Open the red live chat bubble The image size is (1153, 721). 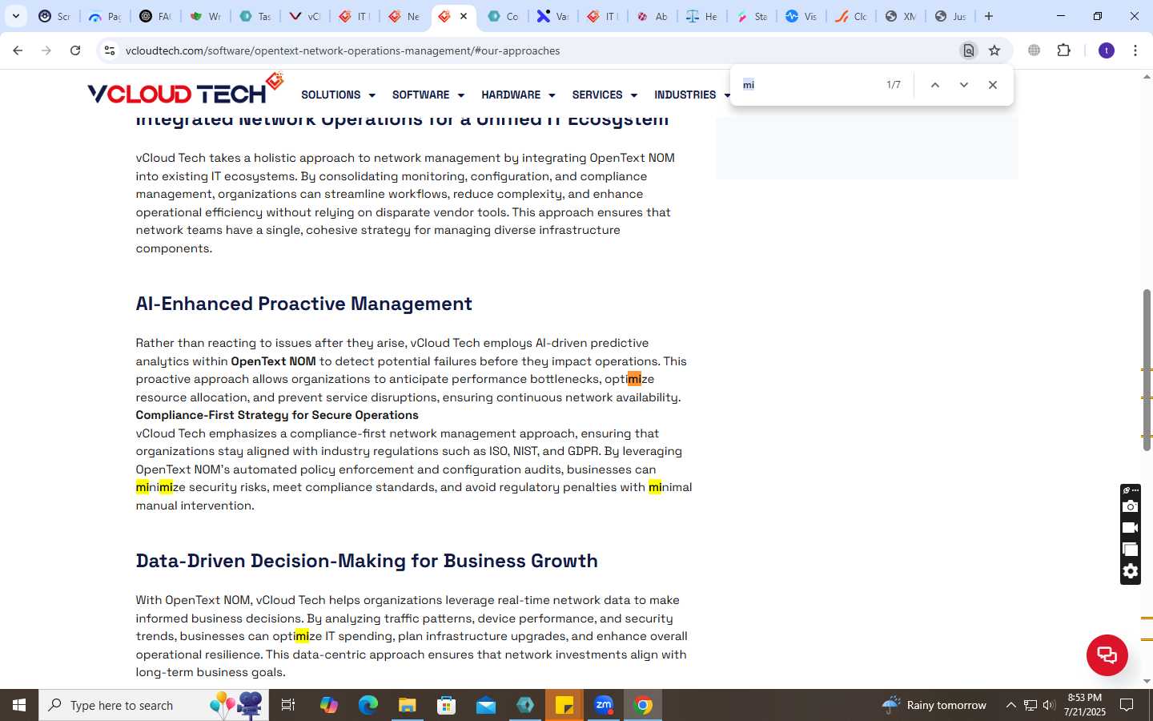(x=1107, y=655)
